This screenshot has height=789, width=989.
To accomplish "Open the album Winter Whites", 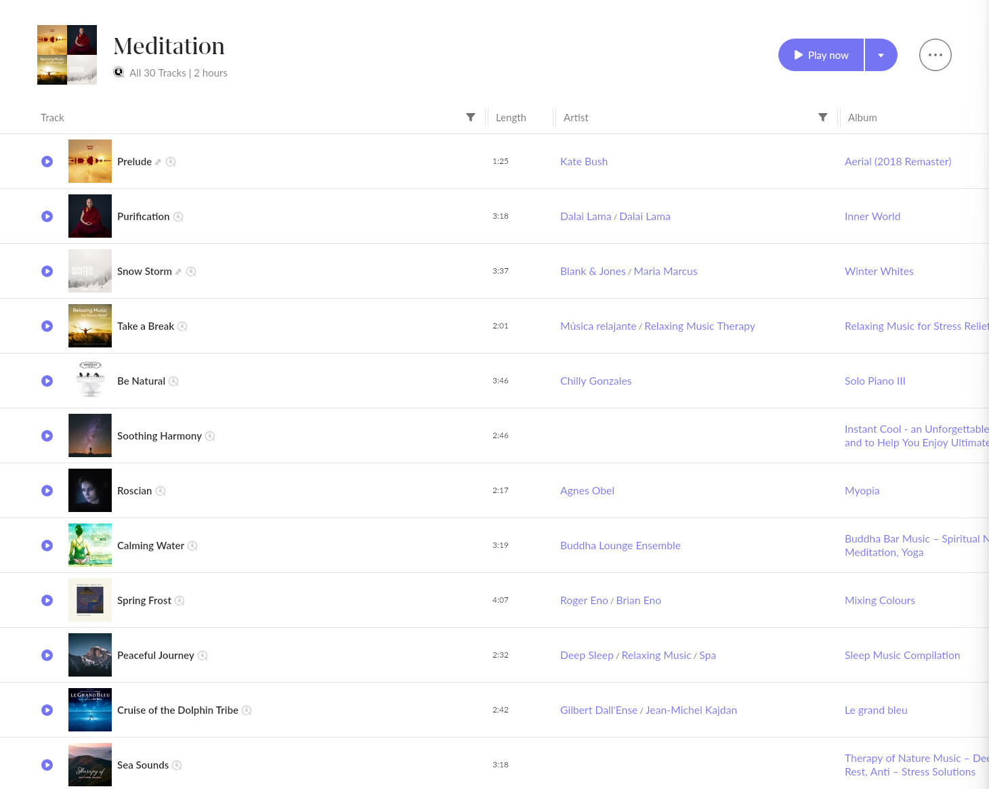I will point(879,271).
